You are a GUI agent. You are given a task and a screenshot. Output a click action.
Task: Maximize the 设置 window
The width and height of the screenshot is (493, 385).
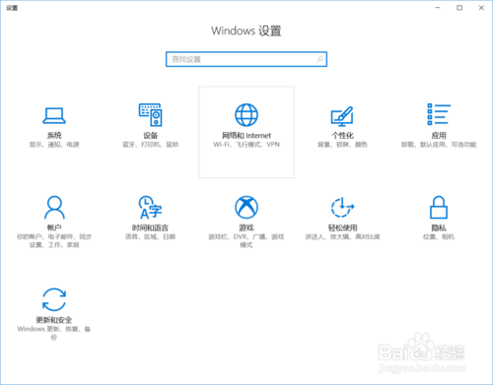pos(459,8)
